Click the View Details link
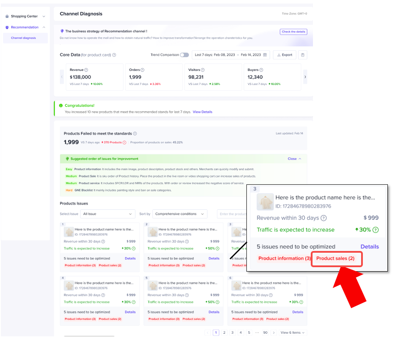 point(202,112)
